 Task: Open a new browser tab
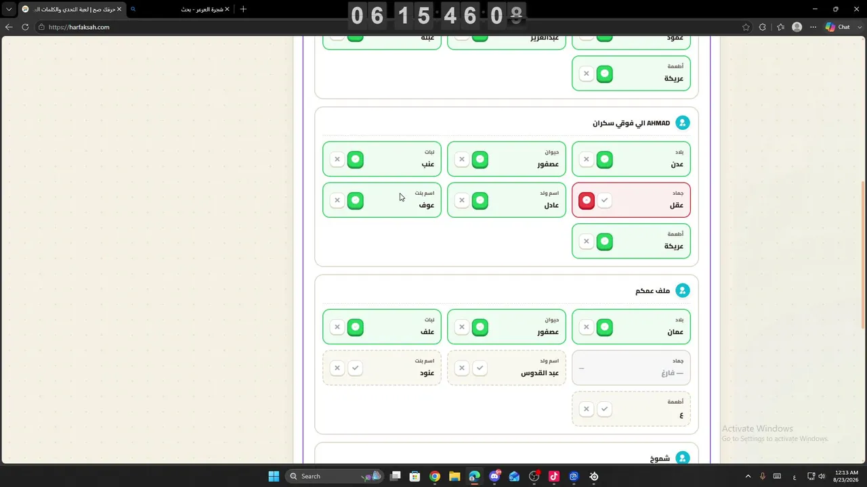coord(243,9)
